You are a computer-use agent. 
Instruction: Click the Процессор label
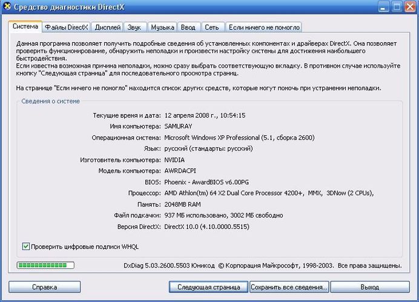145,193
